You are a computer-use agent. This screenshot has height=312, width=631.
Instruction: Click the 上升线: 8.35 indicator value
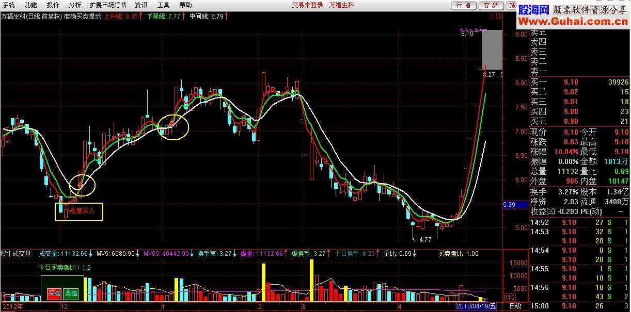(121, 17)
